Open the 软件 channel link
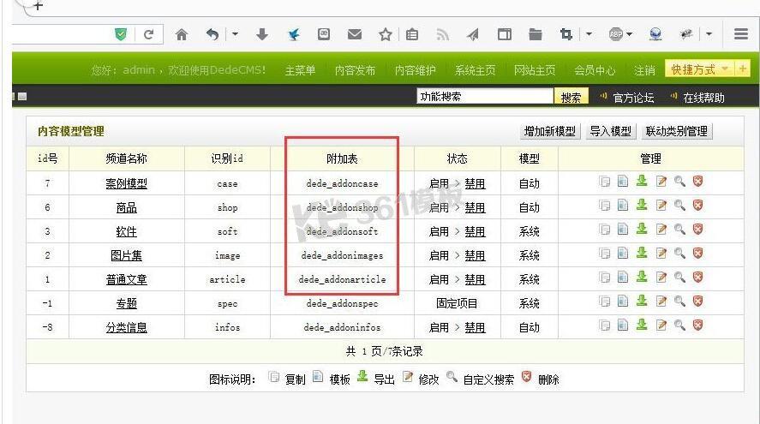The image size is (760, 424). pos(127,231)
